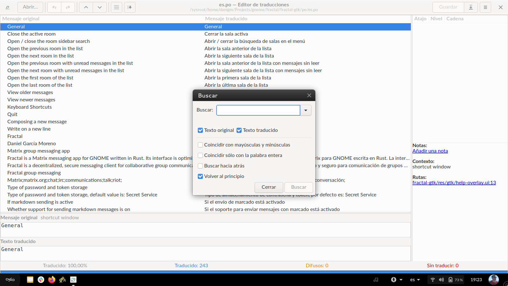The width and height of the screenshot is (508, 286).
Task: Open the user avatar menu
Action: (493, 280)
